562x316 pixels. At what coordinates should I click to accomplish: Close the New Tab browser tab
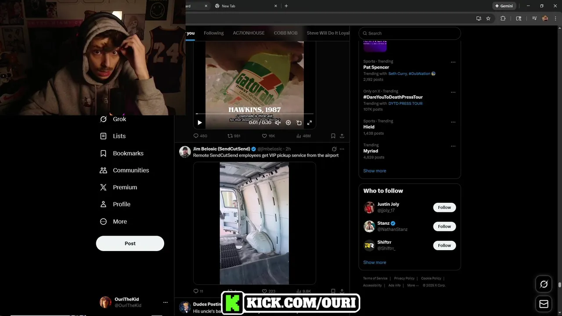[276, 6]
